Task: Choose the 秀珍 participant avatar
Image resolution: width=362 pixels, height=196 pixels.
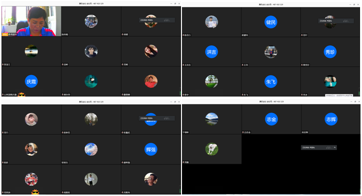Action: 330,52
